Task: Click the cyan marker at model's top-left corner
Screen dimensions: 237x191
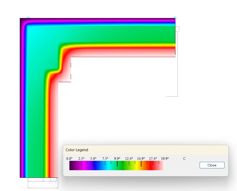Action: coord(28,18)
